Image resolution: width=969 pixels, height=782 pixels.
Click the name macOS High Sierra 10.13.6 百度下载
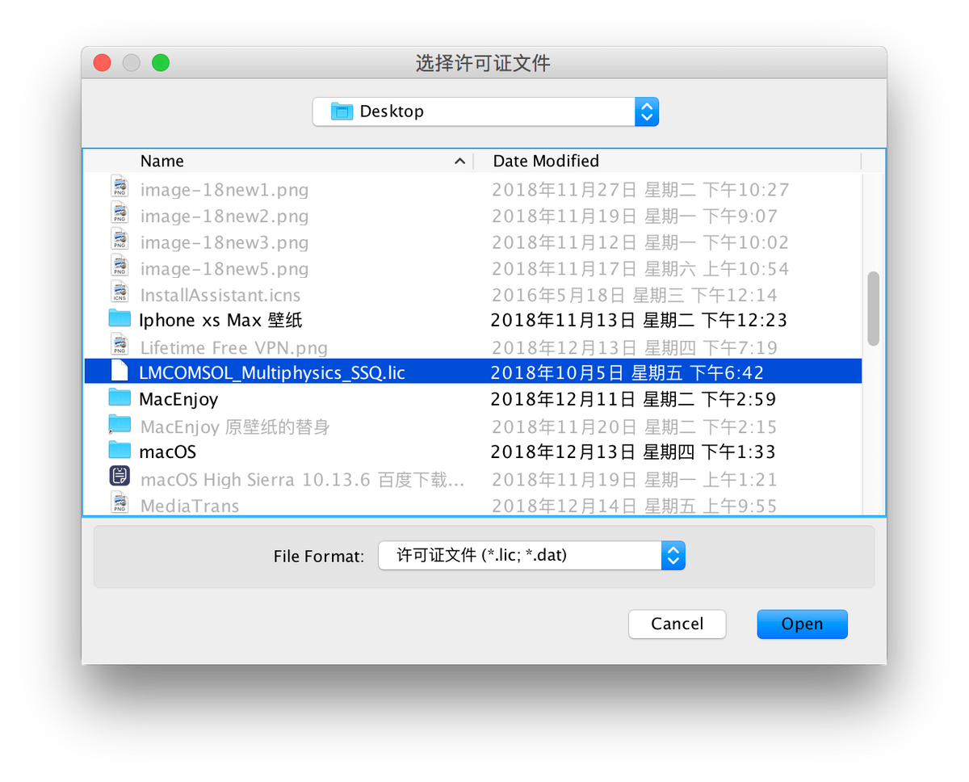tap(302, 480)
